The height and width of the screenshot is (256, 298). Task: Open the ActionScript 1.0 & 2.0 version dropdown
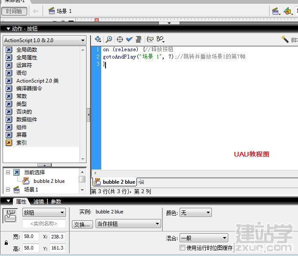[x=44, y=40]
